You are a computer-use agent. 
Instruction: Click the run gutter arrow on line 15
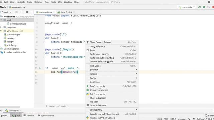(x=40, y=68)
